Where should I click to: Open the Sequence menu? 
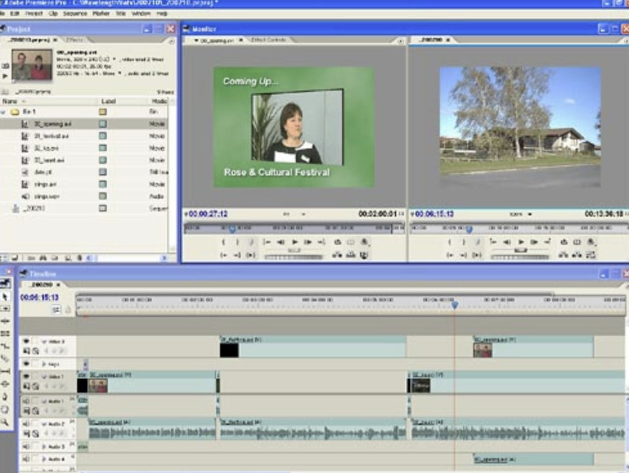75,13
